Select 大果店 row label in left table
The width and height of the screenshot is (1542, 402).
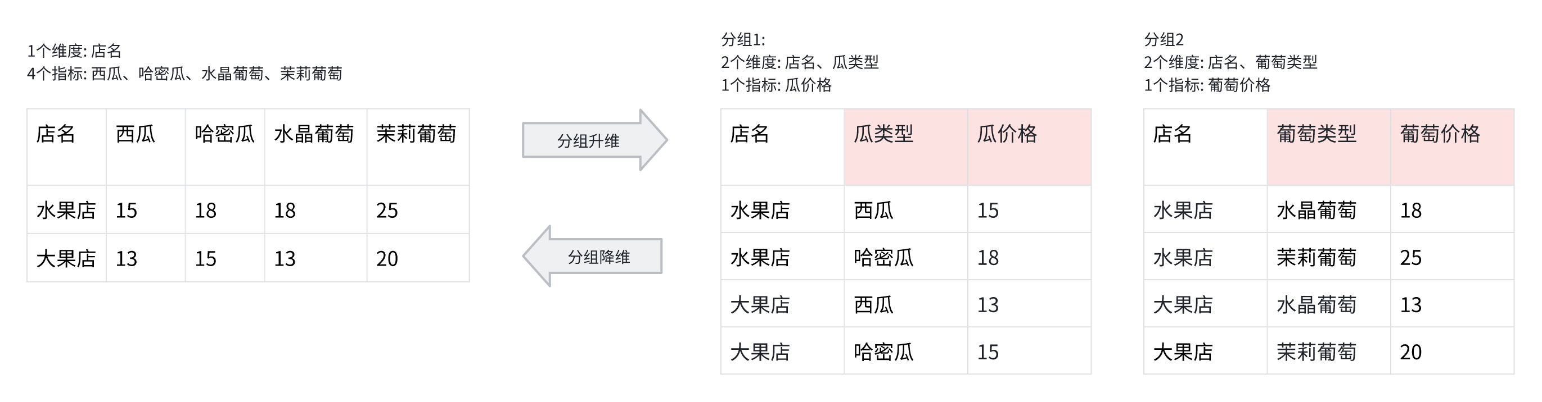(66, 259)
